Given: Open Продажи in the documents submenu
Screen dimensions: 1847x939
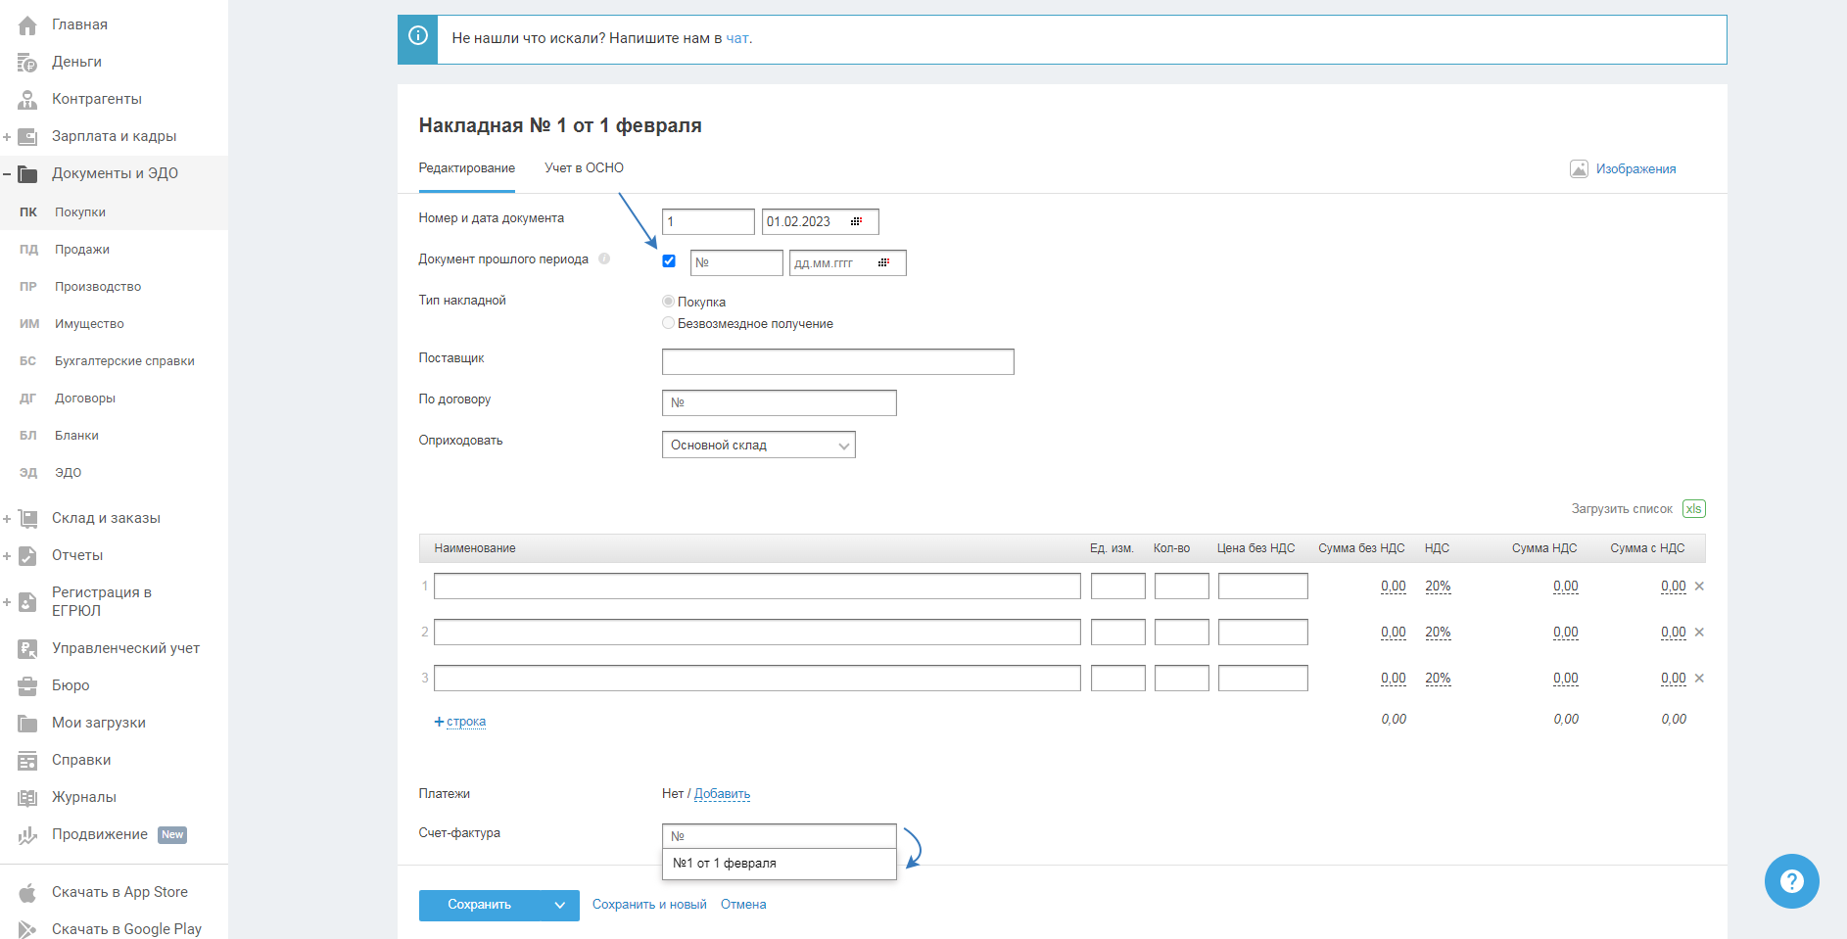Looking at the screenshot, I should [82, 250].
